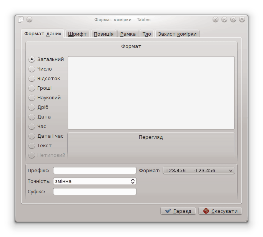Close the Формат комірки dialog window

coord(242,20)
